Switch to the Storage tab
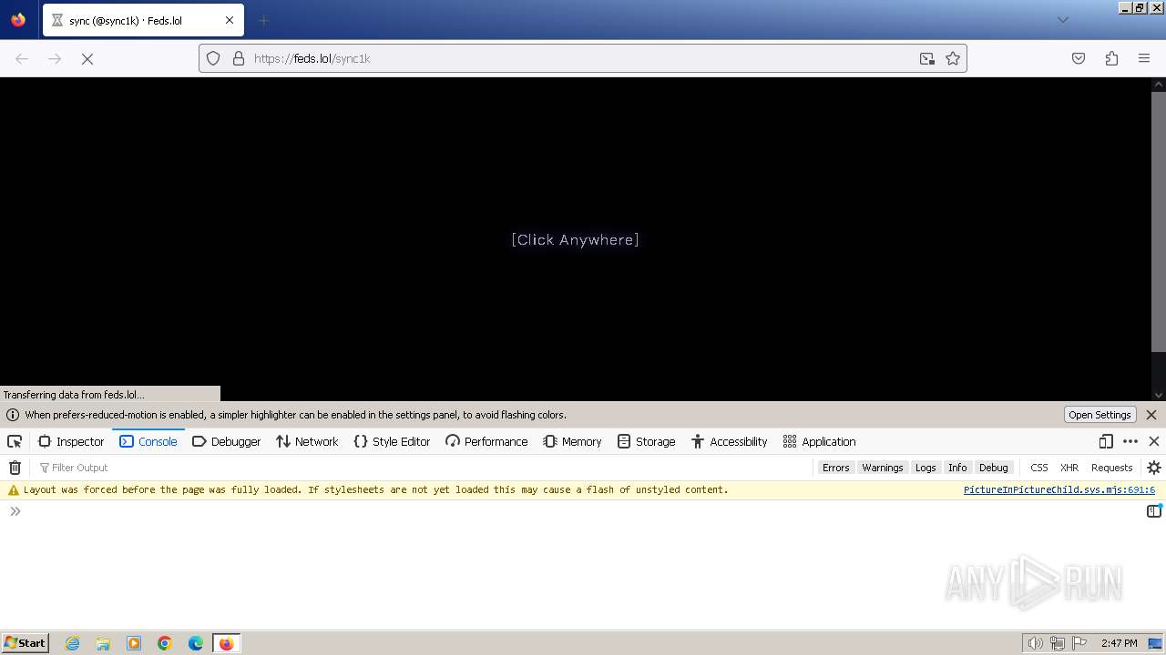The height and width of the screenshot is (655, 1166). (646, 441)
